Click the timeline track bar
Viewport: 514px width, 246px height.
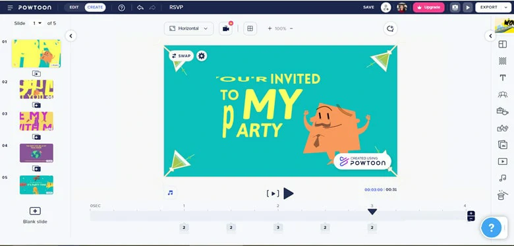pos(278,216)
